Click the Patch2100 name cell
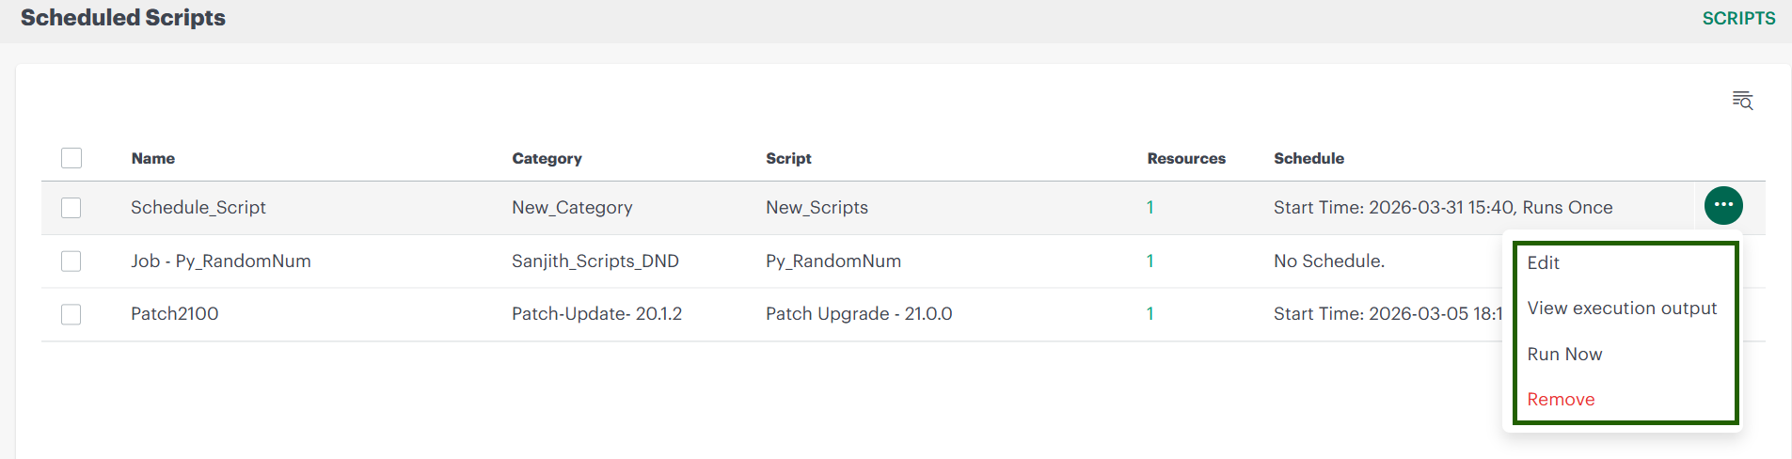Image resolution: width=1792 pixels, height=459 pixels. 175,314
